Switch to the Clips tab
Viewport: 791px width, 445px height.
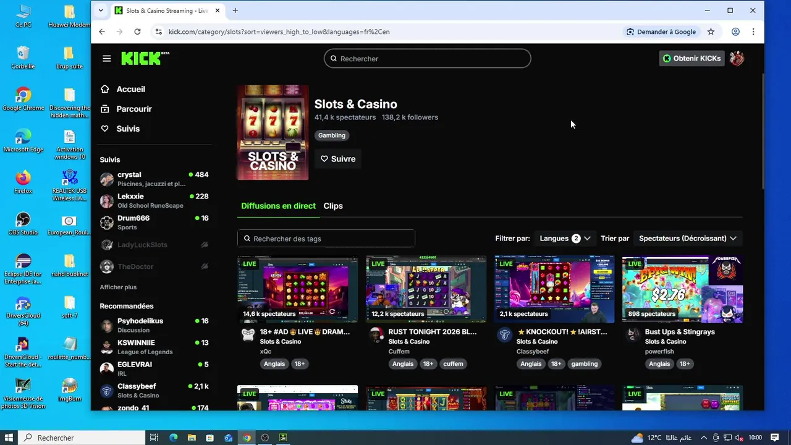point(333,206)
